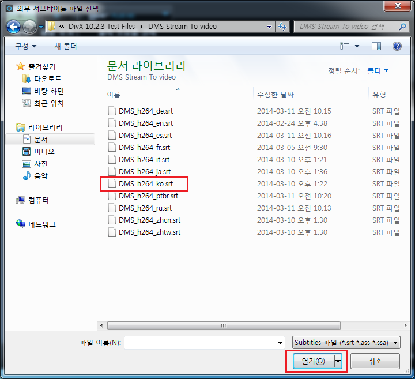Select file DMS_h264_es.srt

145,136
